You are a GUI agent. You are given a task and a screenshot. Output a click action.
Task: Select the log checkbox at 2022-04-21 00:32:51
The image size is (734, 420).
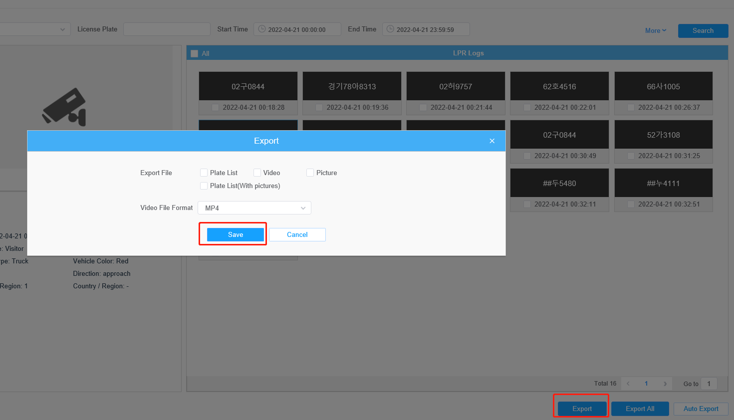coord(631,204)
